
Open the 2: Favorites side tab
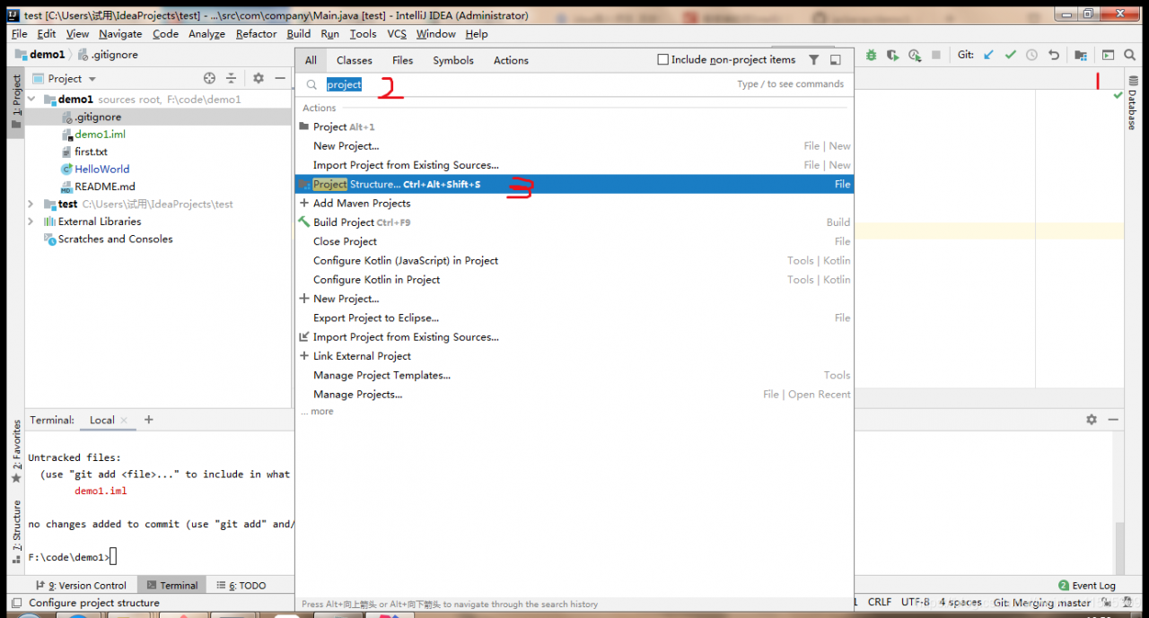16,452
